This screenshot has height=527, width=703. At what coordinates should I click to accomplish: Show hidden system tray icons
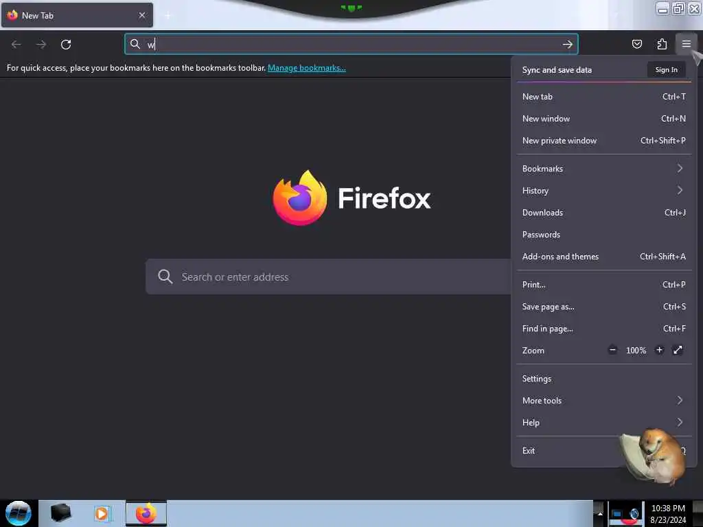[600, 513]
